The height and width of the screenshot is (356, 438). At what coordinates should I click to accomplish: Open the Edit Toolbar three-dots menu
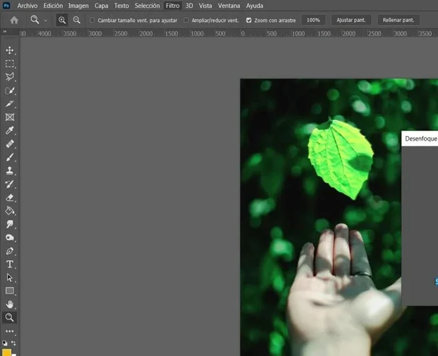pyautogui.click(x=10, y=331)
